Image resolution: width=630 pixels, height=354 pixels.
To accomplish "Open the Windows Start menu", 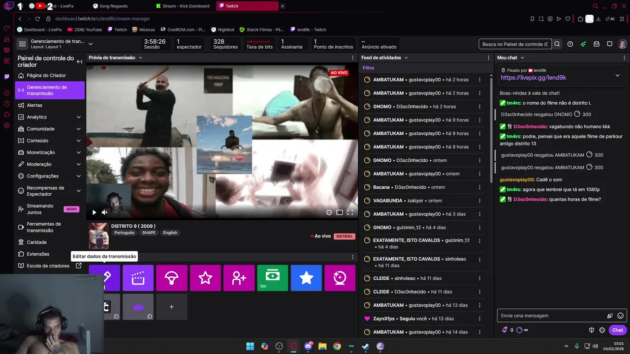I will [250, 346].
